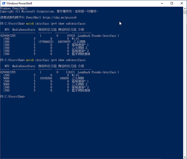Click the first table's MediaSenseState header
The image size is (187, 159).
[24, 30]
